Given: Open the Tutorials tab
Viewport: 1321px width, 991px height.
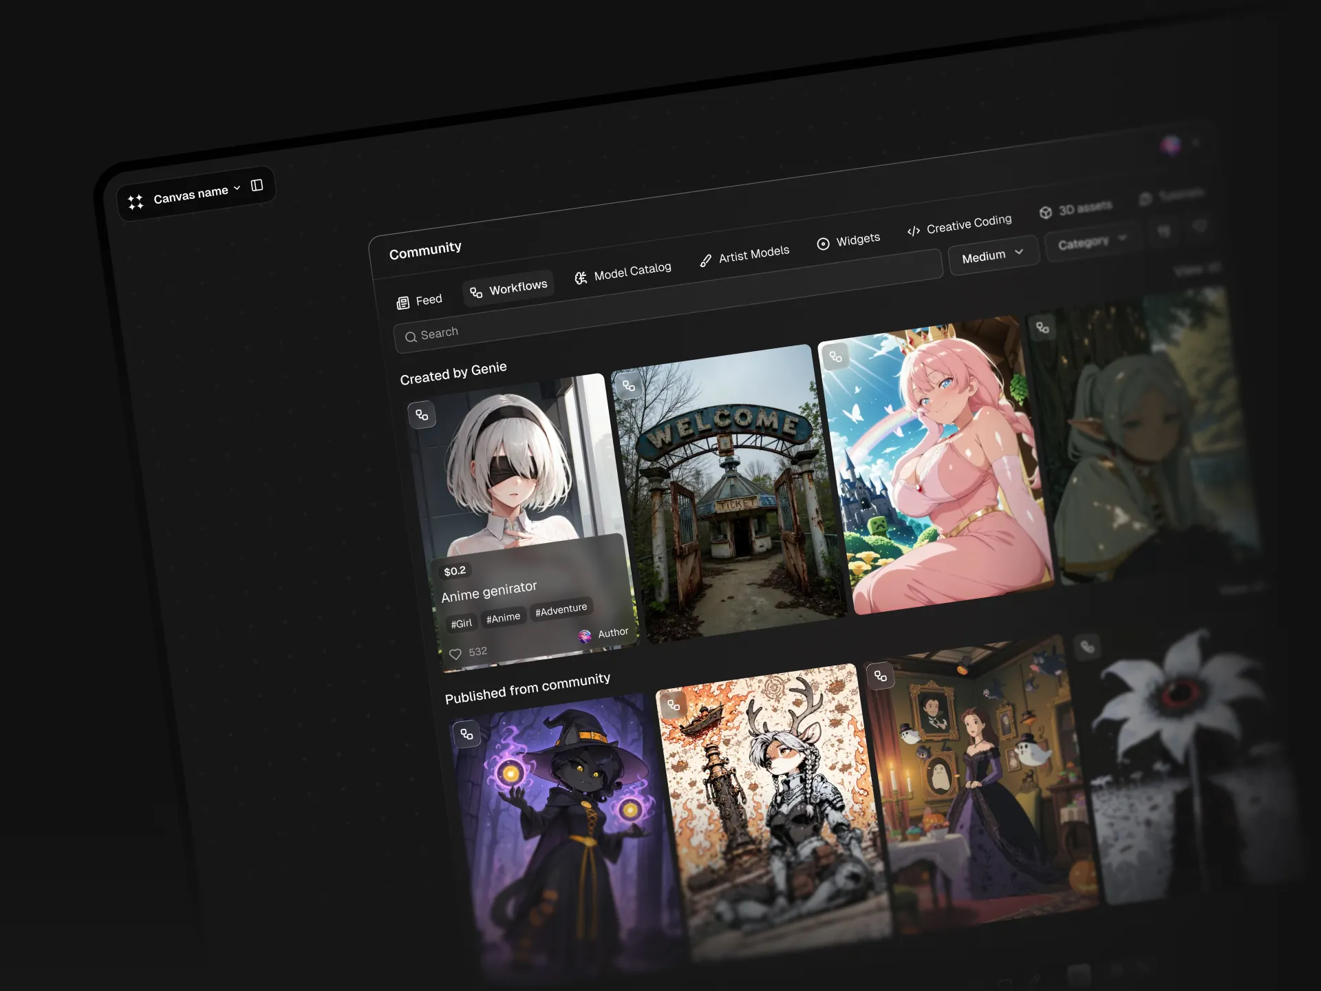Looking at the screenshot, I should tap(1172, 196).
